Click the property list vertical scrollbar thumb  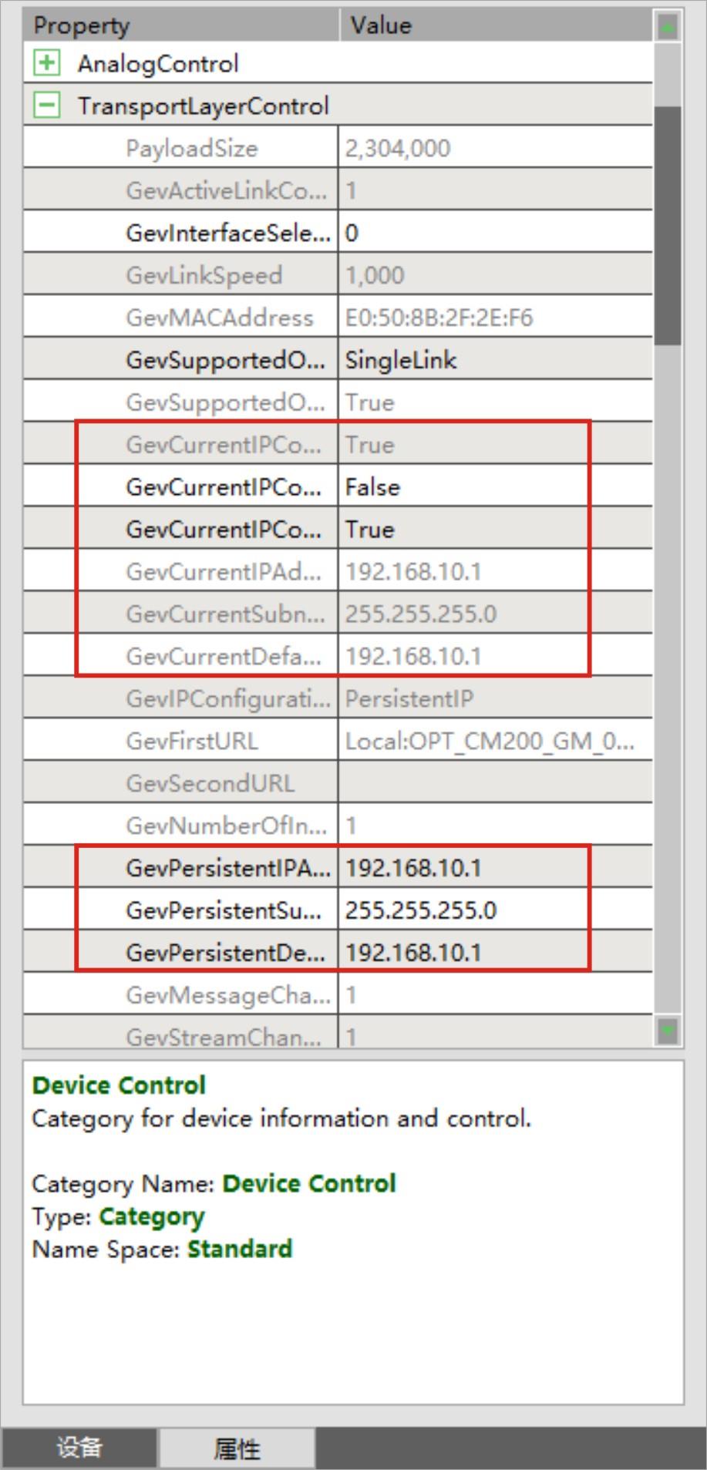667,225
